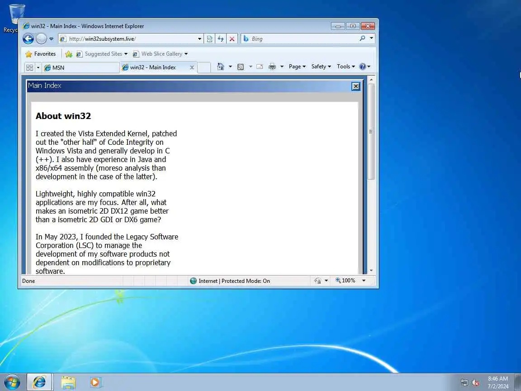Viewport: 521px width, 391px height.
Task: Click the network tray icon
Action: point(464,382)
